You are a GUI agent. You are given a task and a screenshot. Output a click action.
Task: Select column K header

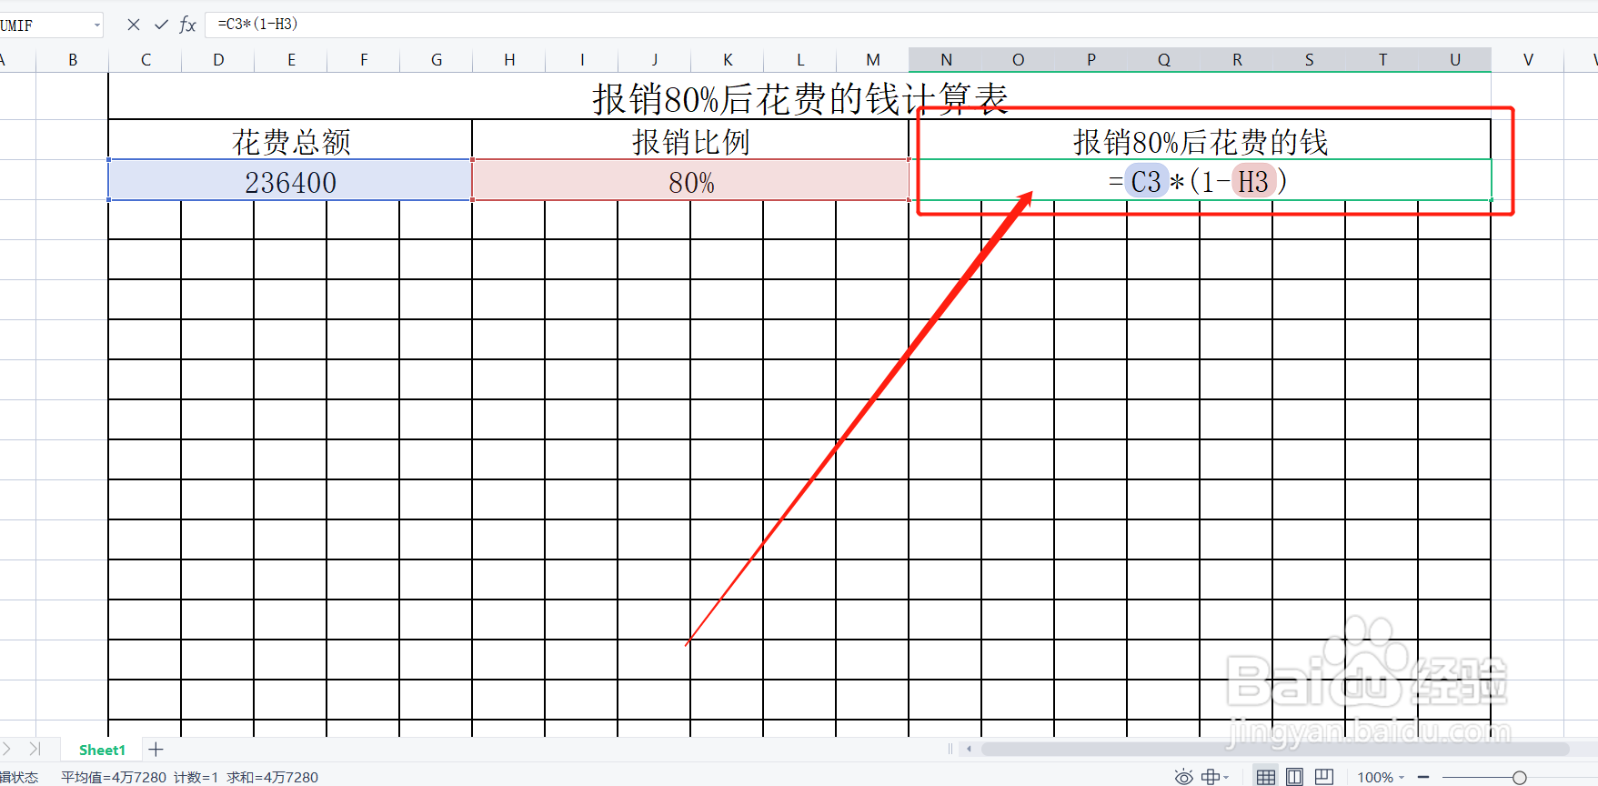point(728,60)
